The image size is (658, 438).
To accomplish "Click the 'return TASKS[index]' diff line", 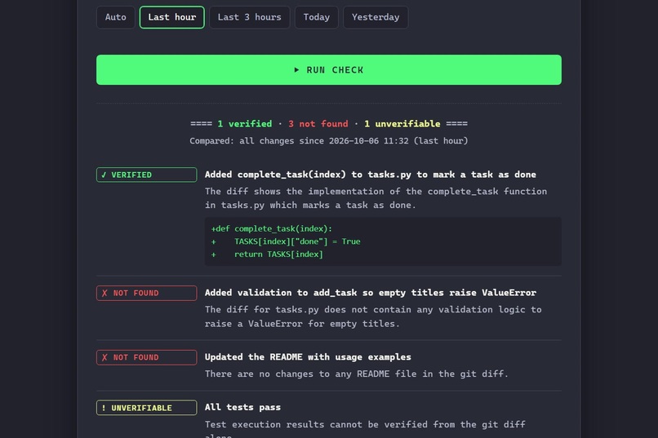I will click(x=267, y=254).
